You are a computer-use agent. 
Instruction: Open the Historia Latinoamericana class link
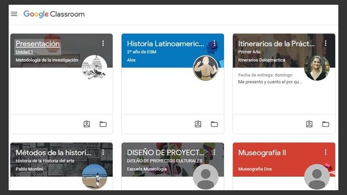coord(165,44)
